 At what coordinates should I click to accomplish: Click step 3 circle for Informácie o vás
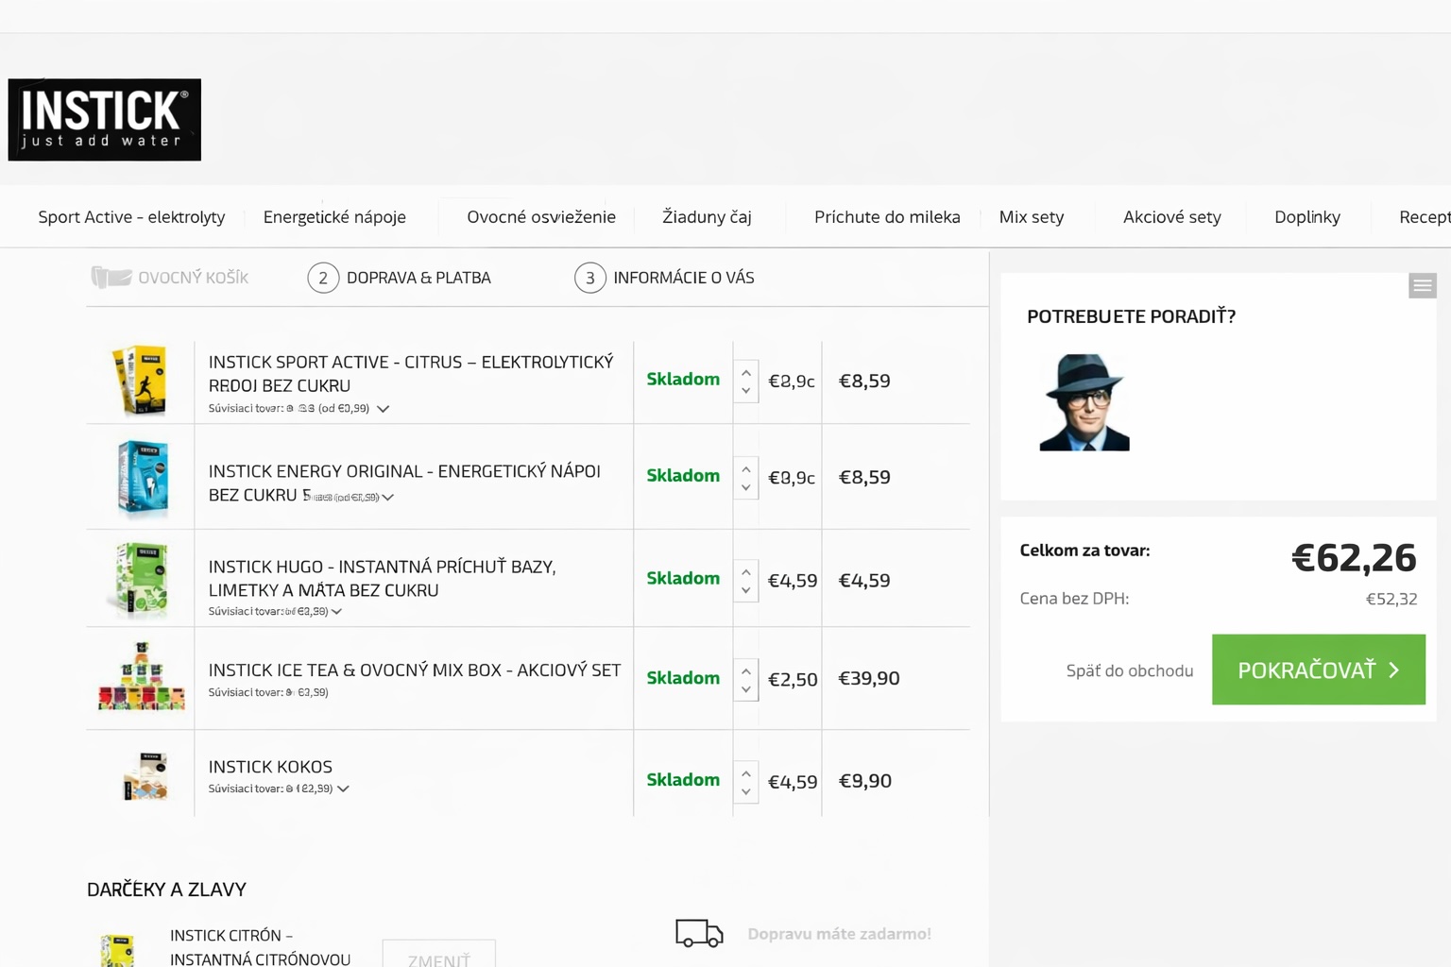pos(590,278)
